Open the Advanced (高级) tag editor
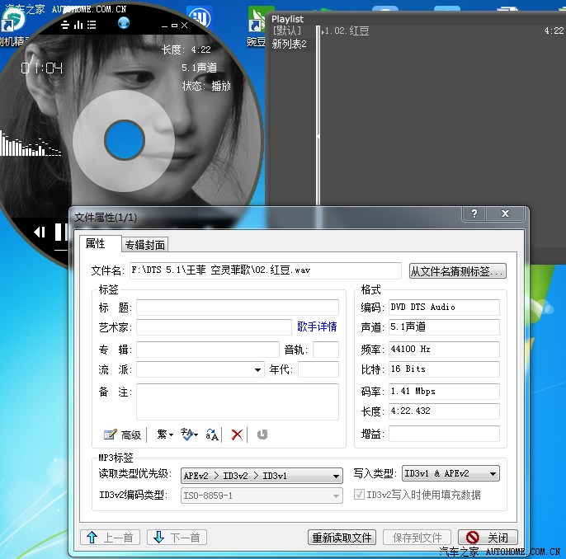Screen dimensions: 566x559 [x=122, y=435]
